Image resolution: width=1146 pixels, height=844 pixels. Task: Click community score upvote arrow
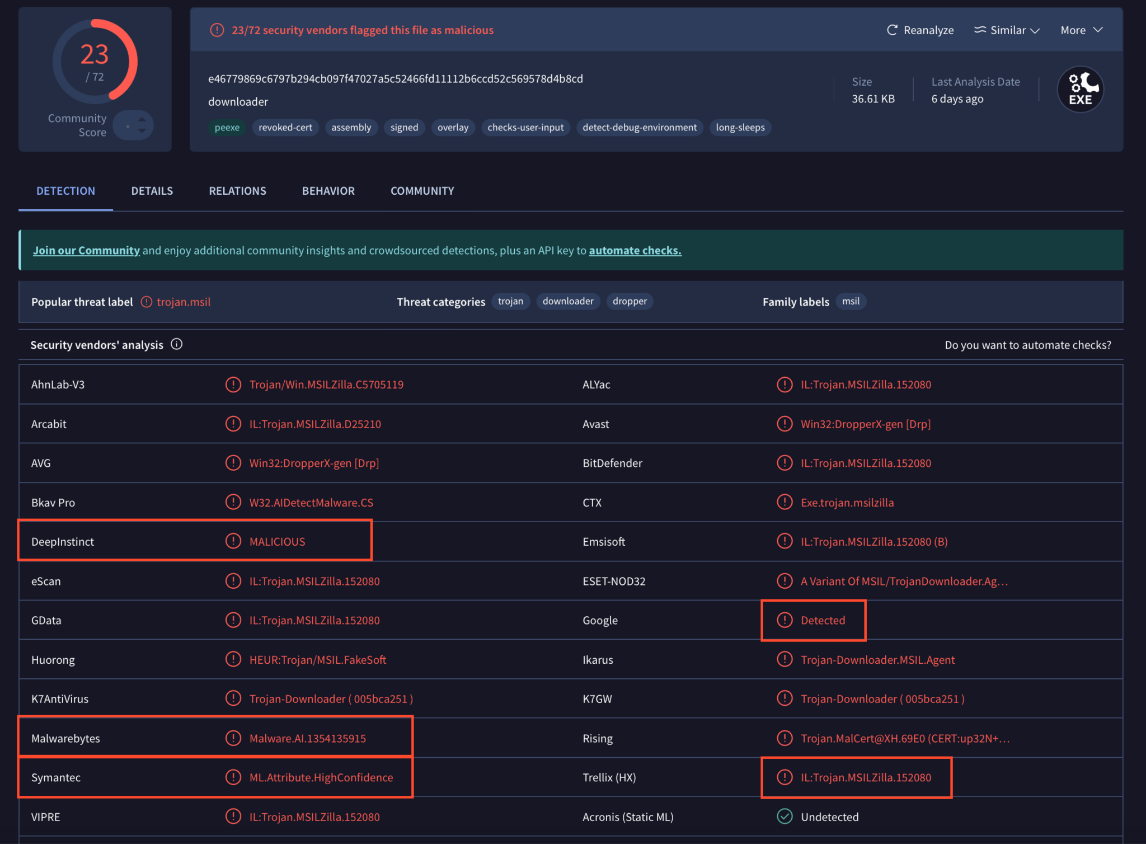click(142, 120)
